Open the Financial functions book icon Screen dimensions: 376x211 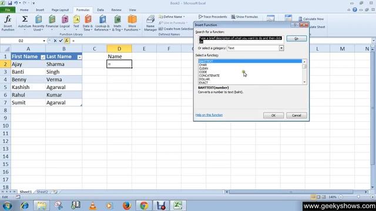(52, 23)
